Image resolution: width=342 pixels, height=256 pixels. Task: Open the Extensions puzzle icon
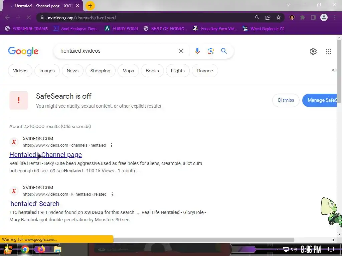303,17
